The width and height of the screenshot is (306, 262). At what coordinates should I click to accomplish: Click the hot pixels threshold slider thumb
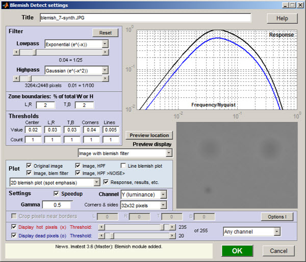pos(162,227)
